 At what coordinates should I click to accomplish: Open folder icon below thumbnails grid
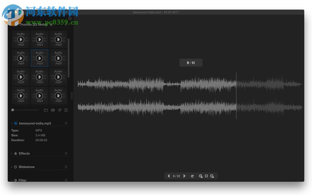pos(46,110)
